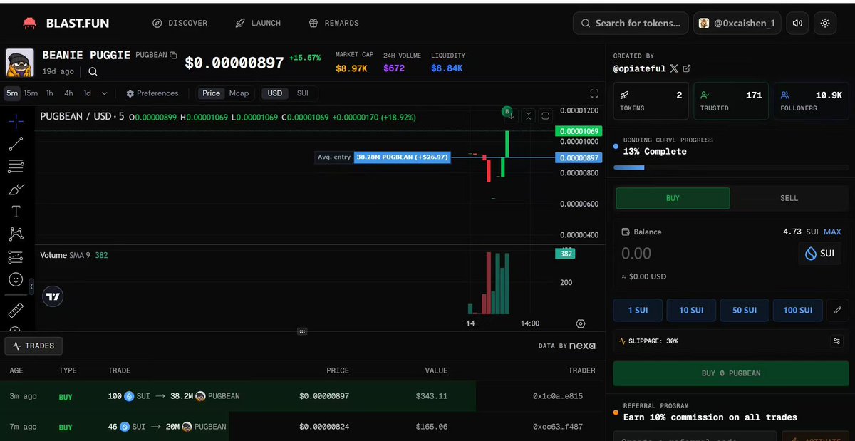Click the bonding curve progress bar
Viewport: 855px width, 441px height.
tap(731, 167)
